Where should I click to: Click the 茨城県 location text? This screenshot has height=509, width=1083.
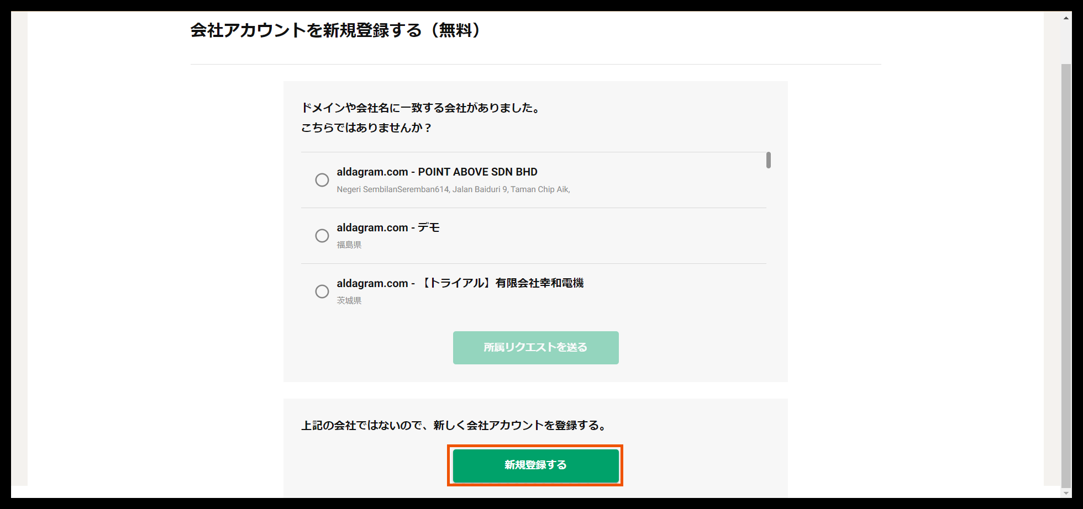(349, 300)
